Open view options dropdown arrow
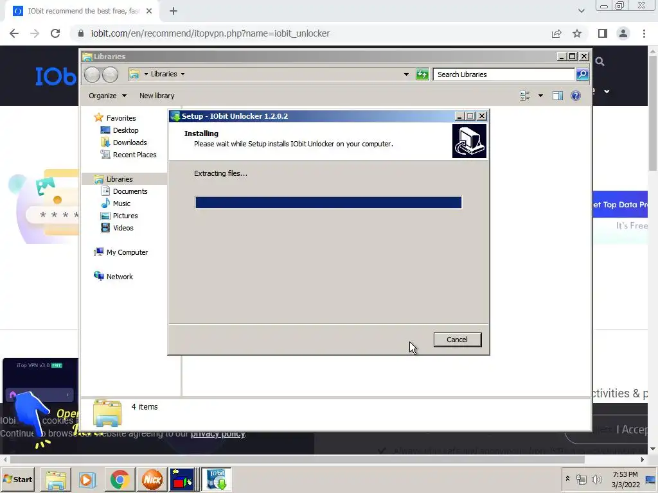658x493 pixels. (540, 96)
